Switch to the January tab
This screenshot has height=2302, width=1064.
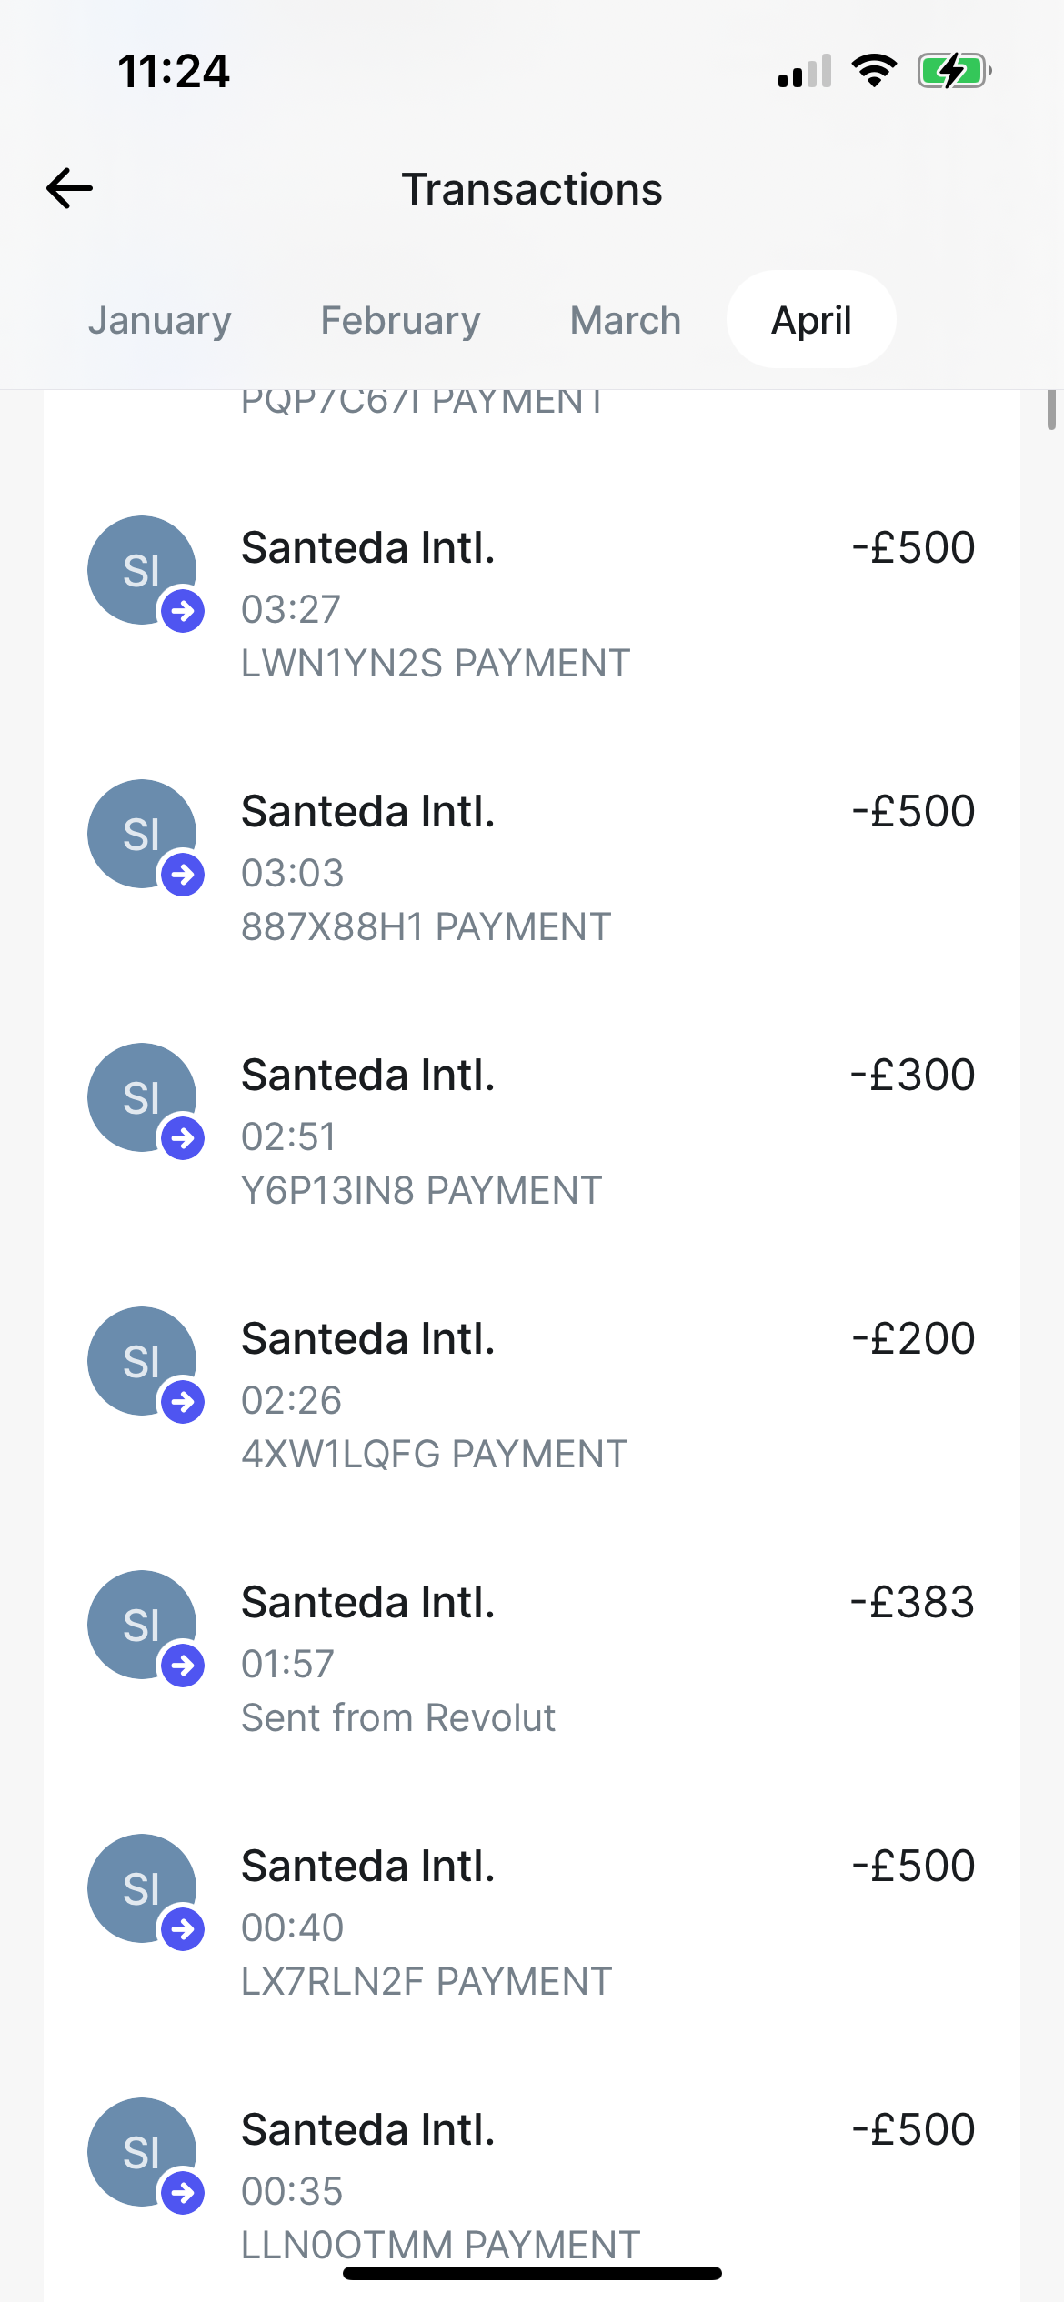tap(160, 320)
